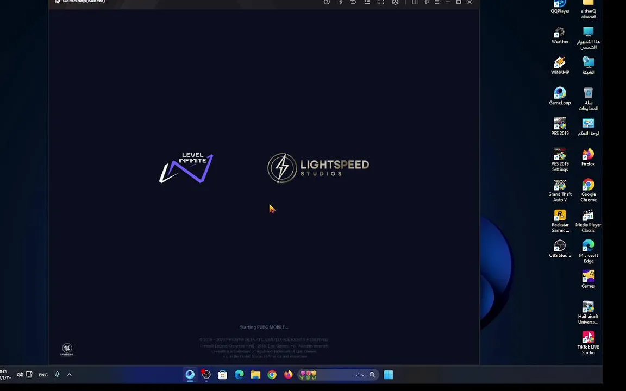Click the microphone tray icon

(x=58, y=375)
